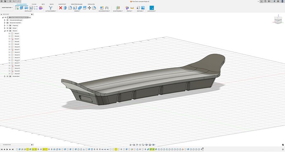Click the New Component icon in Zusammenfügen

pyautogui.click(x=102, y=7)
